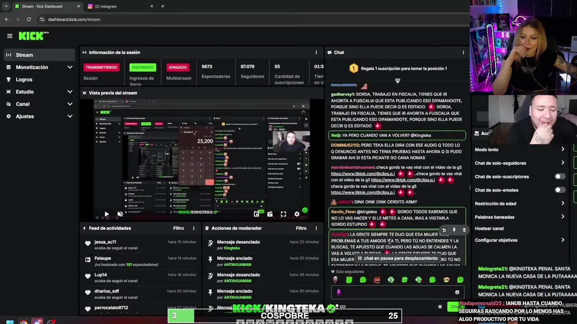Click Hostear canal option
This screenshot has width=577, height=324.
pyautogui.click(x=489, y=229)
